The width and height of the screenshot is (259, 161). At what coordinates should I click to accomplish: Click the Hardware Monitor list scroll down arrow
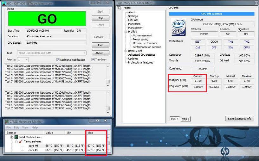108,150
